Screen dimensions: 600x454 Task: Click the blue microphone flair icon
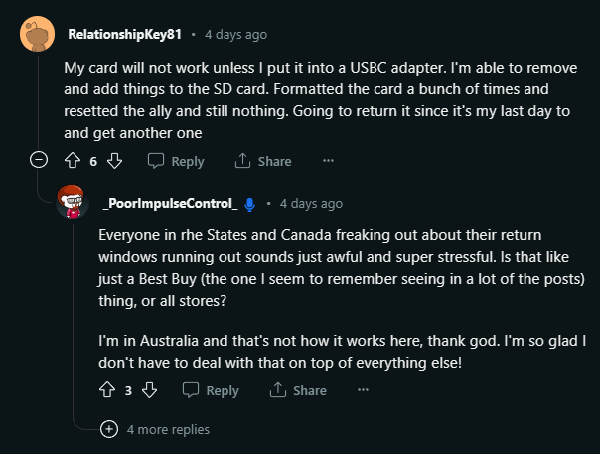(250, 204)
